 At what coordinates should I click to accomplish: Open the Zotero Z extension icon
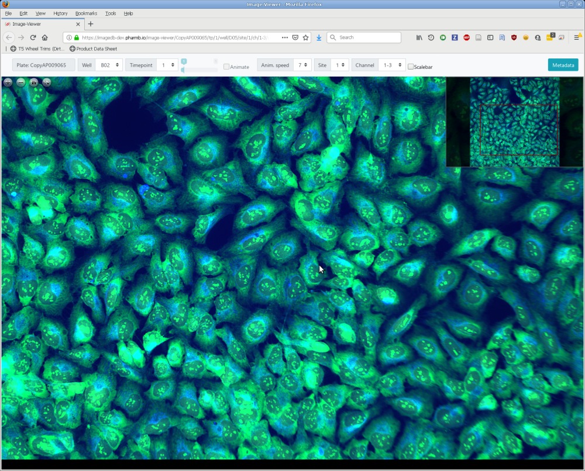(455, 37)
